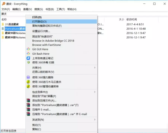Expand the 包含到库中(I) submenu arrow
This screenshot has width=168, height=133.
pos(95,92)
